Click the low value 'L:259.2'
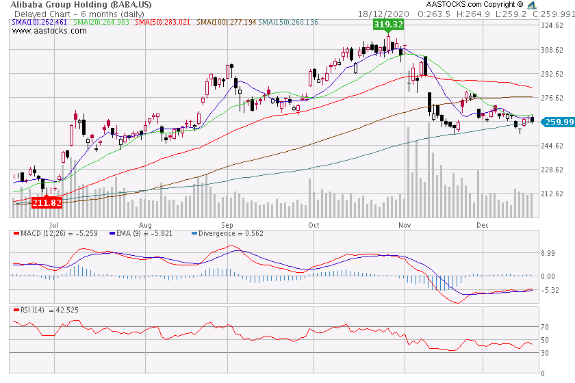This screenshot has height=383, width=575. pos(511,14)
